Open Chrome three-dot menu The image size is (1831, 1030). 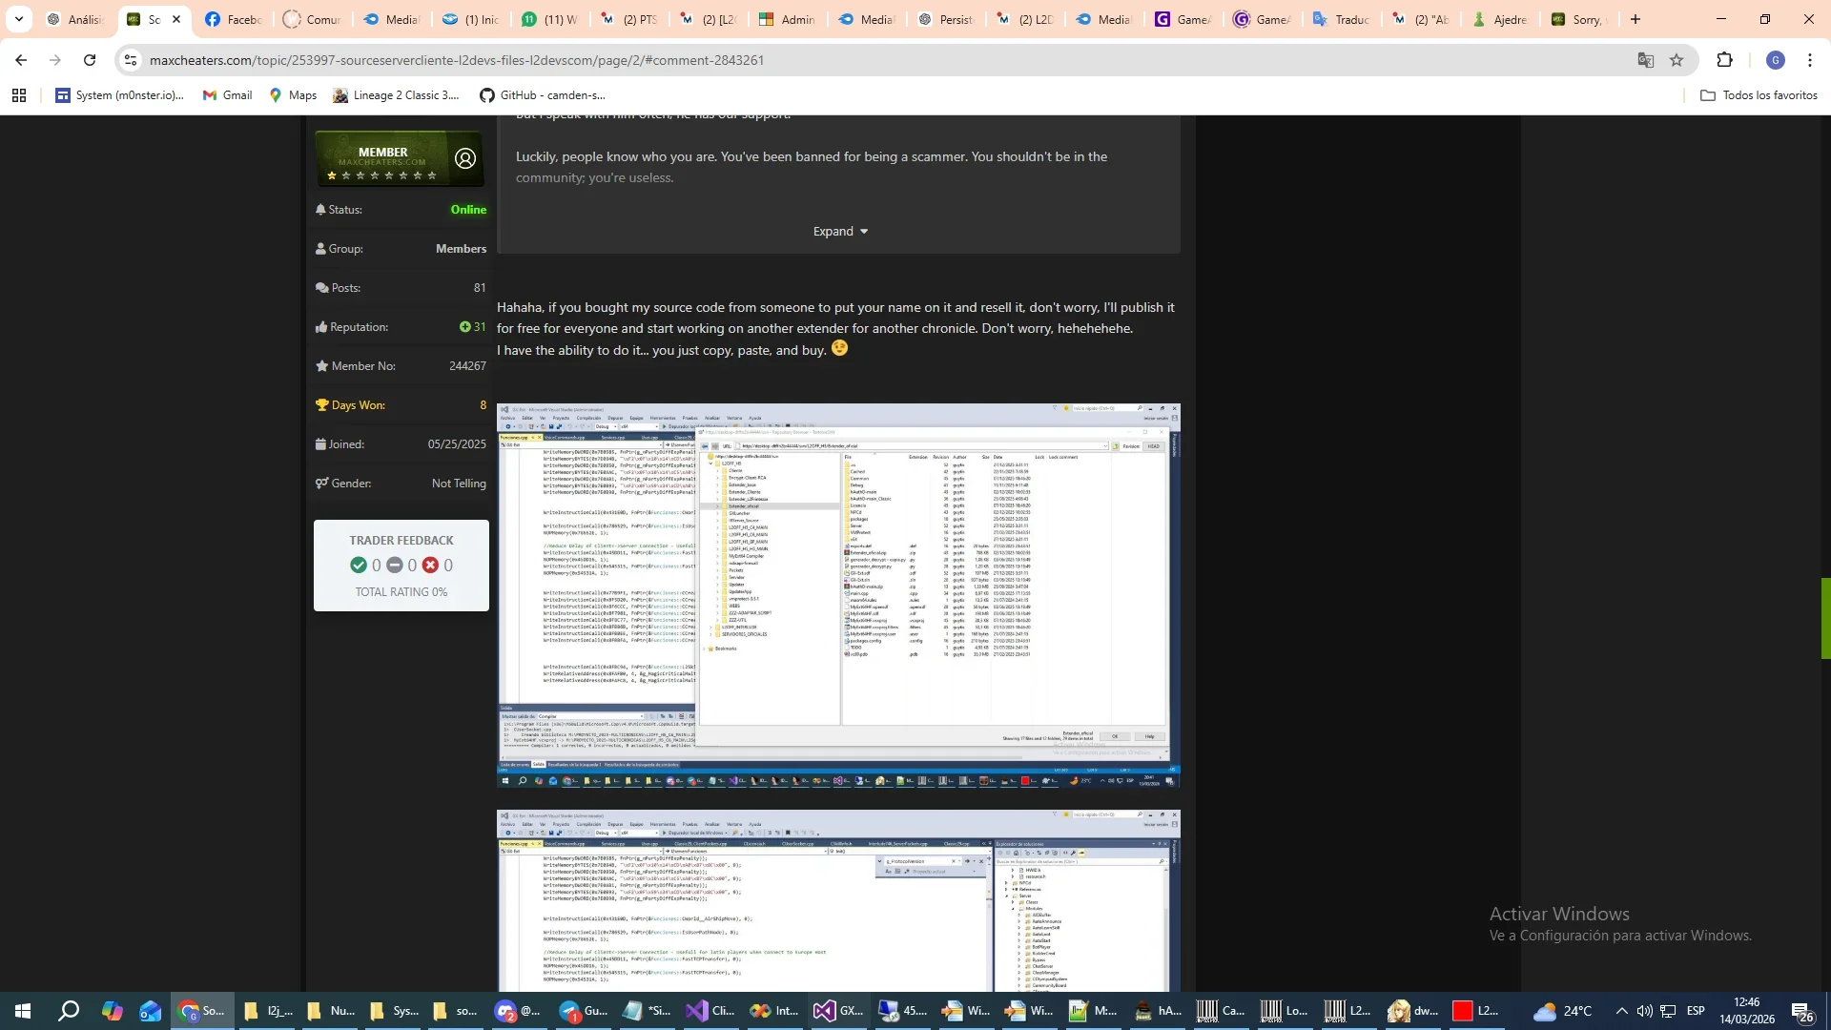(x=1810, y=60)
